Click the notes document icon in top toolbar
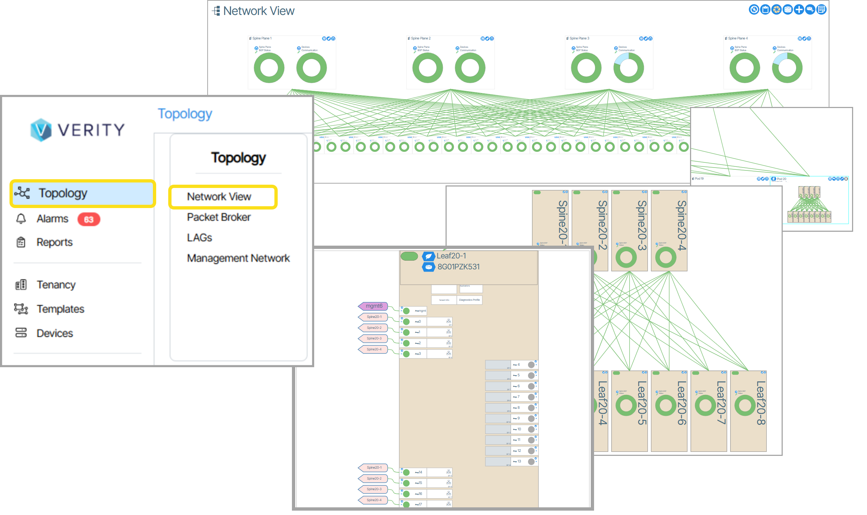This screenshot has height=515, width=867. [x=821, y=9]
